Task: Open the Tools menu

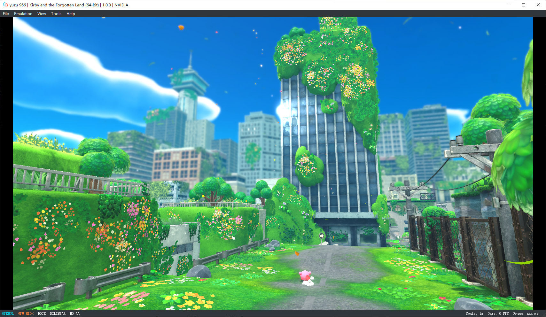Action: 56,14
